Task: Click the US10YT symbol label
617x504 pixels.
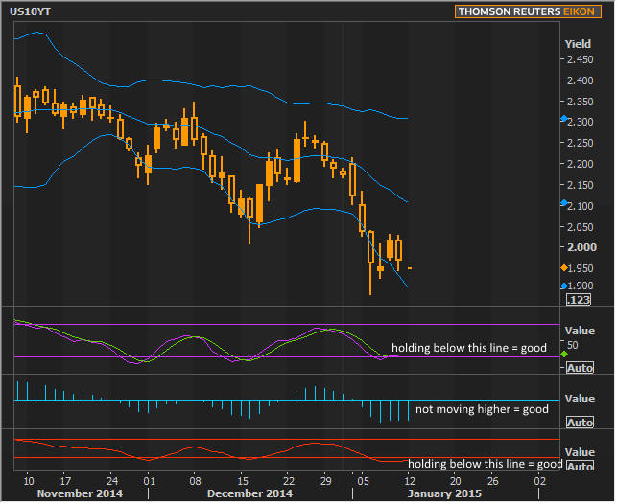Action: coord(31,11)
